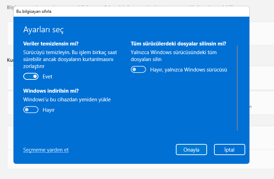Click the "Ayarları seç" heading
274x179 pixels.
click(x=43, y=29)
